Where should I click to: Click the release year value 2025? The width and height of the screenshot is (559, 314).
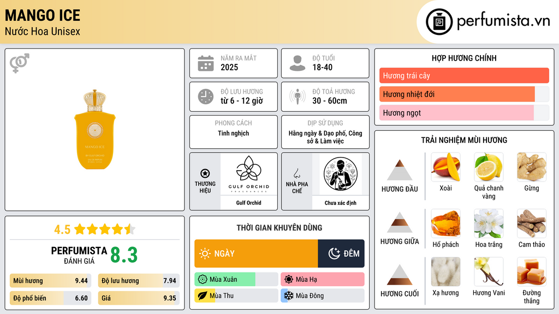[229, 67]
